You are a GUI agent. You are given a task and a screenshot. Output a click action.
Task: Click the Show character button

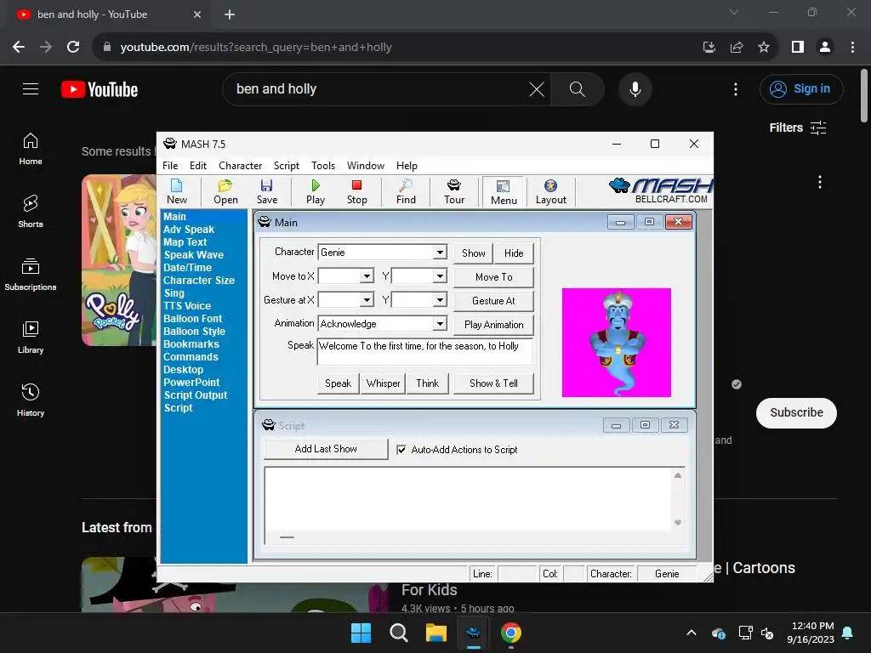(x=473, y=253)
